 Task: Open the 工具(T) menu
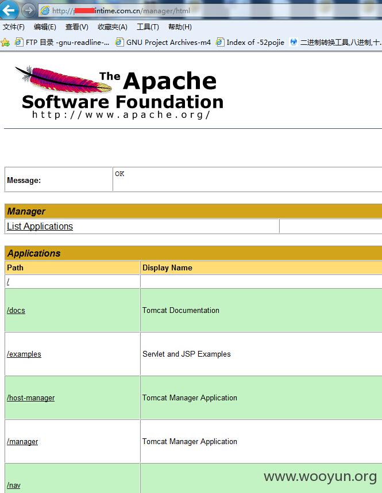coord(148,27)
